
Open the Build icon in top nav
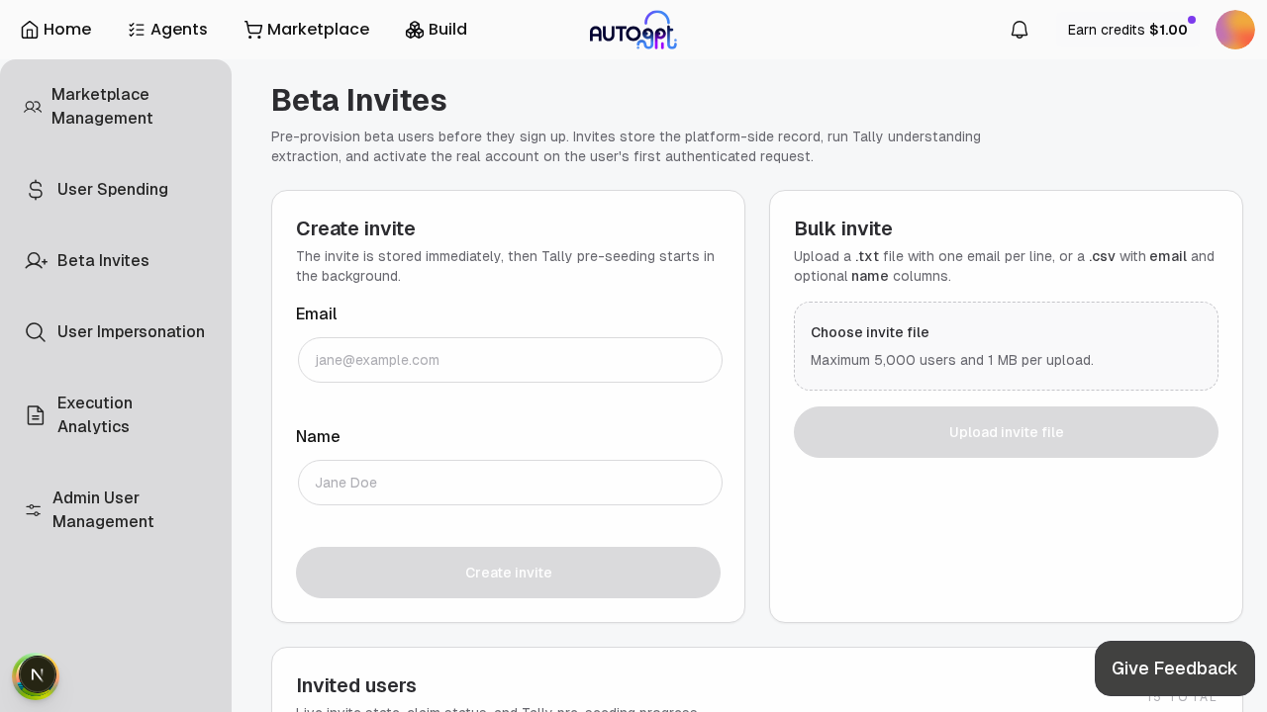[x=413, y=29]
